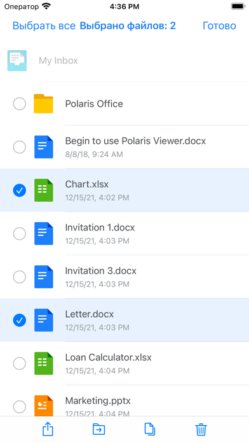Tap the trash delete icon

(201, 430)
